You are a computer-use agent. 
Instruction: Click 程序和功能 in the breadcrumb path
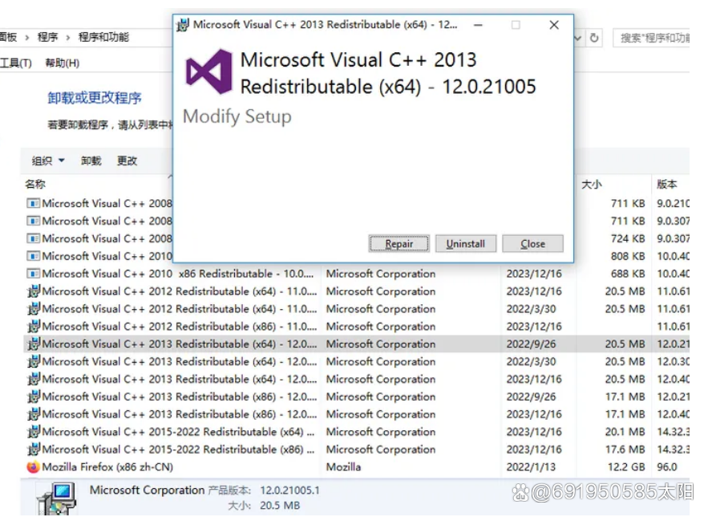pyautogui.click(x=103, y=37)
